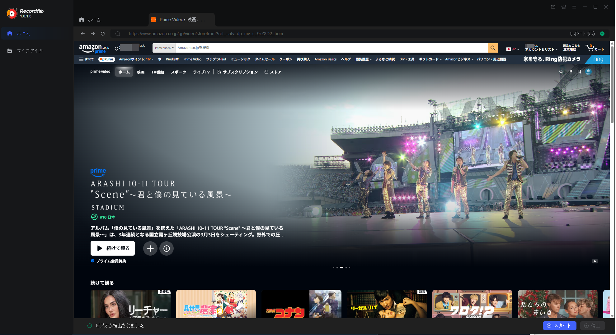Open the すべて hamburger menu
Screen dimensions: 616x335
pyautogui.click(x=86, y=59)
